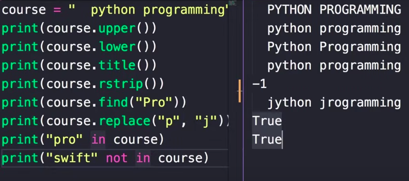The image size is (409, 181).
Task: Click the orange marker on the pane divider
Action: (240, 91)
